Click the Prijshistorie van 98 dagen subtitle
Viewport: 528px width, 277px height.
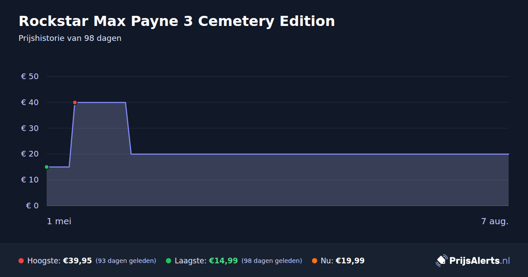point(70,38)
